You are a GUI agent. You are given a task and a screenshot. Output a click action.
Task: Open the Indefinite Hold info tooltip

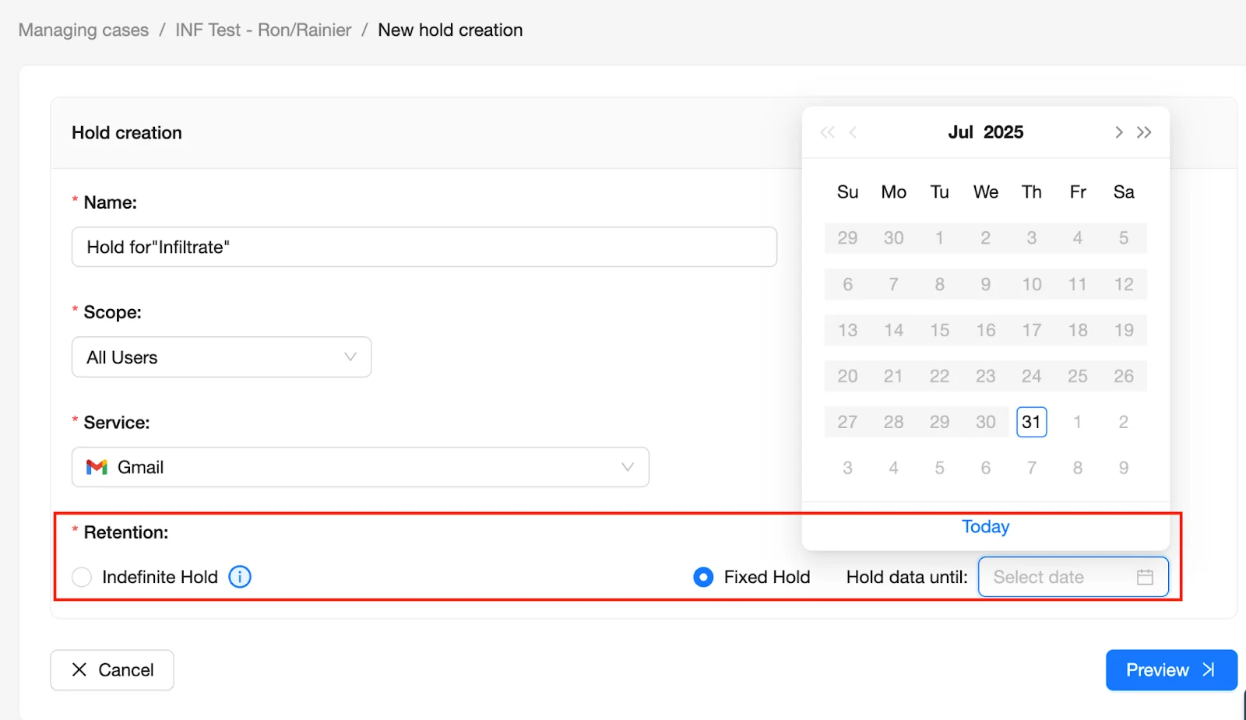[x=240, y=577]
